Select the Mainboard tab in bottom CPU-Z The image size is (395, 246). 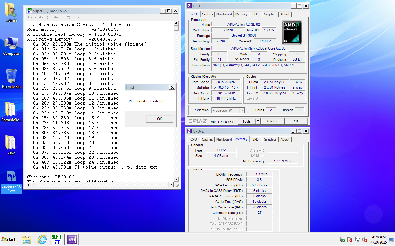224,139
